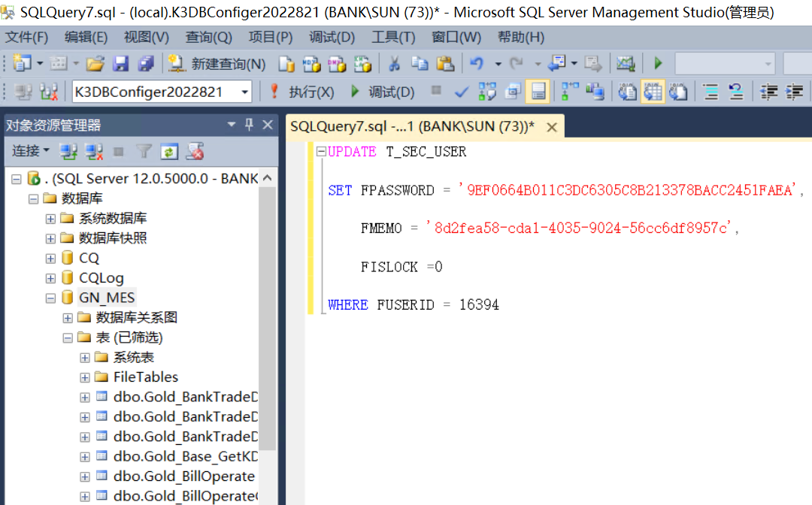Click the value 16394 in the query
812x505 pixels.
pyautogui.click(x=479, y=305)
